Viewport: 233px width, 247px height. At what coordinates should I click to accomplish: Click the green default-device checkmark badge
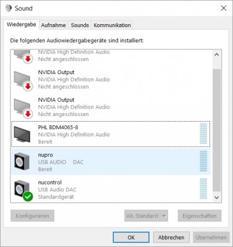pyautogui.click(x=28, y=196)
